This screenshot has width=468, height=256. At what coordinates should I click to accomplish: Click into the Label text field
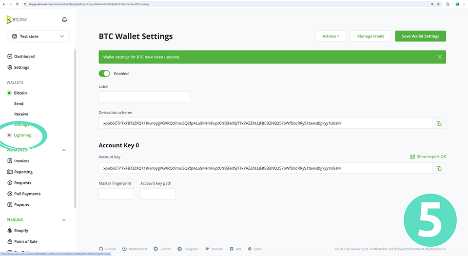click(144, 97)
